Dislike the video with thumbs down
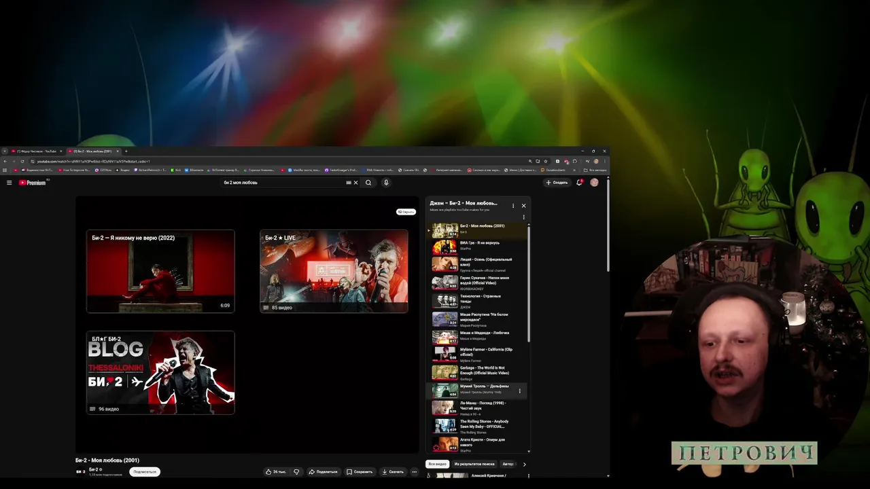 pyautogui.click(x=296, y=471)
